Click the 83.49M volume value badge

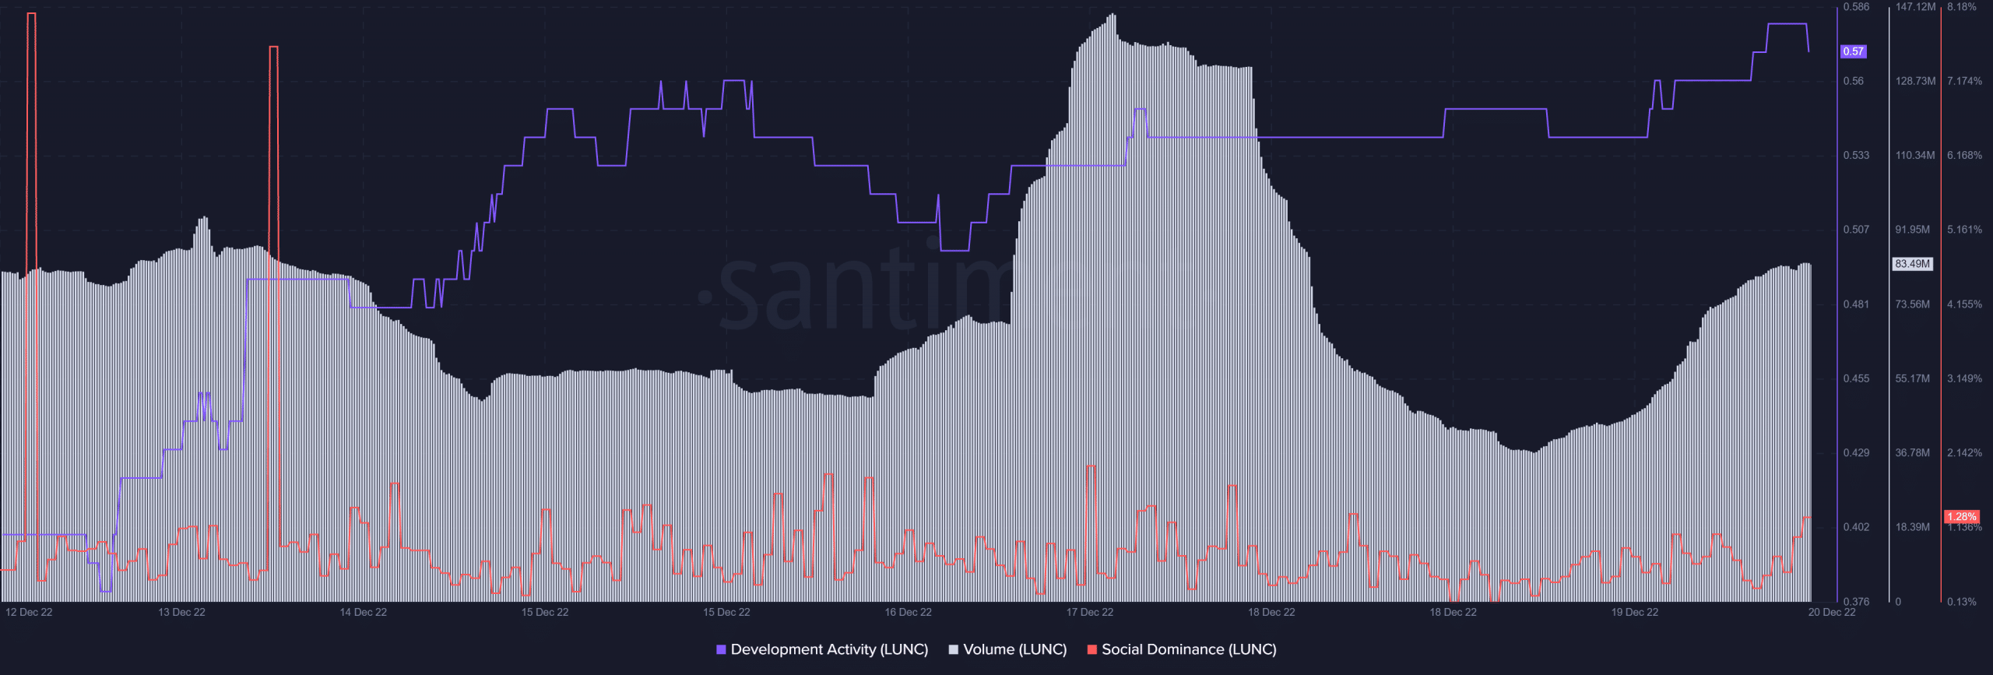click(x=1913, y=264)
